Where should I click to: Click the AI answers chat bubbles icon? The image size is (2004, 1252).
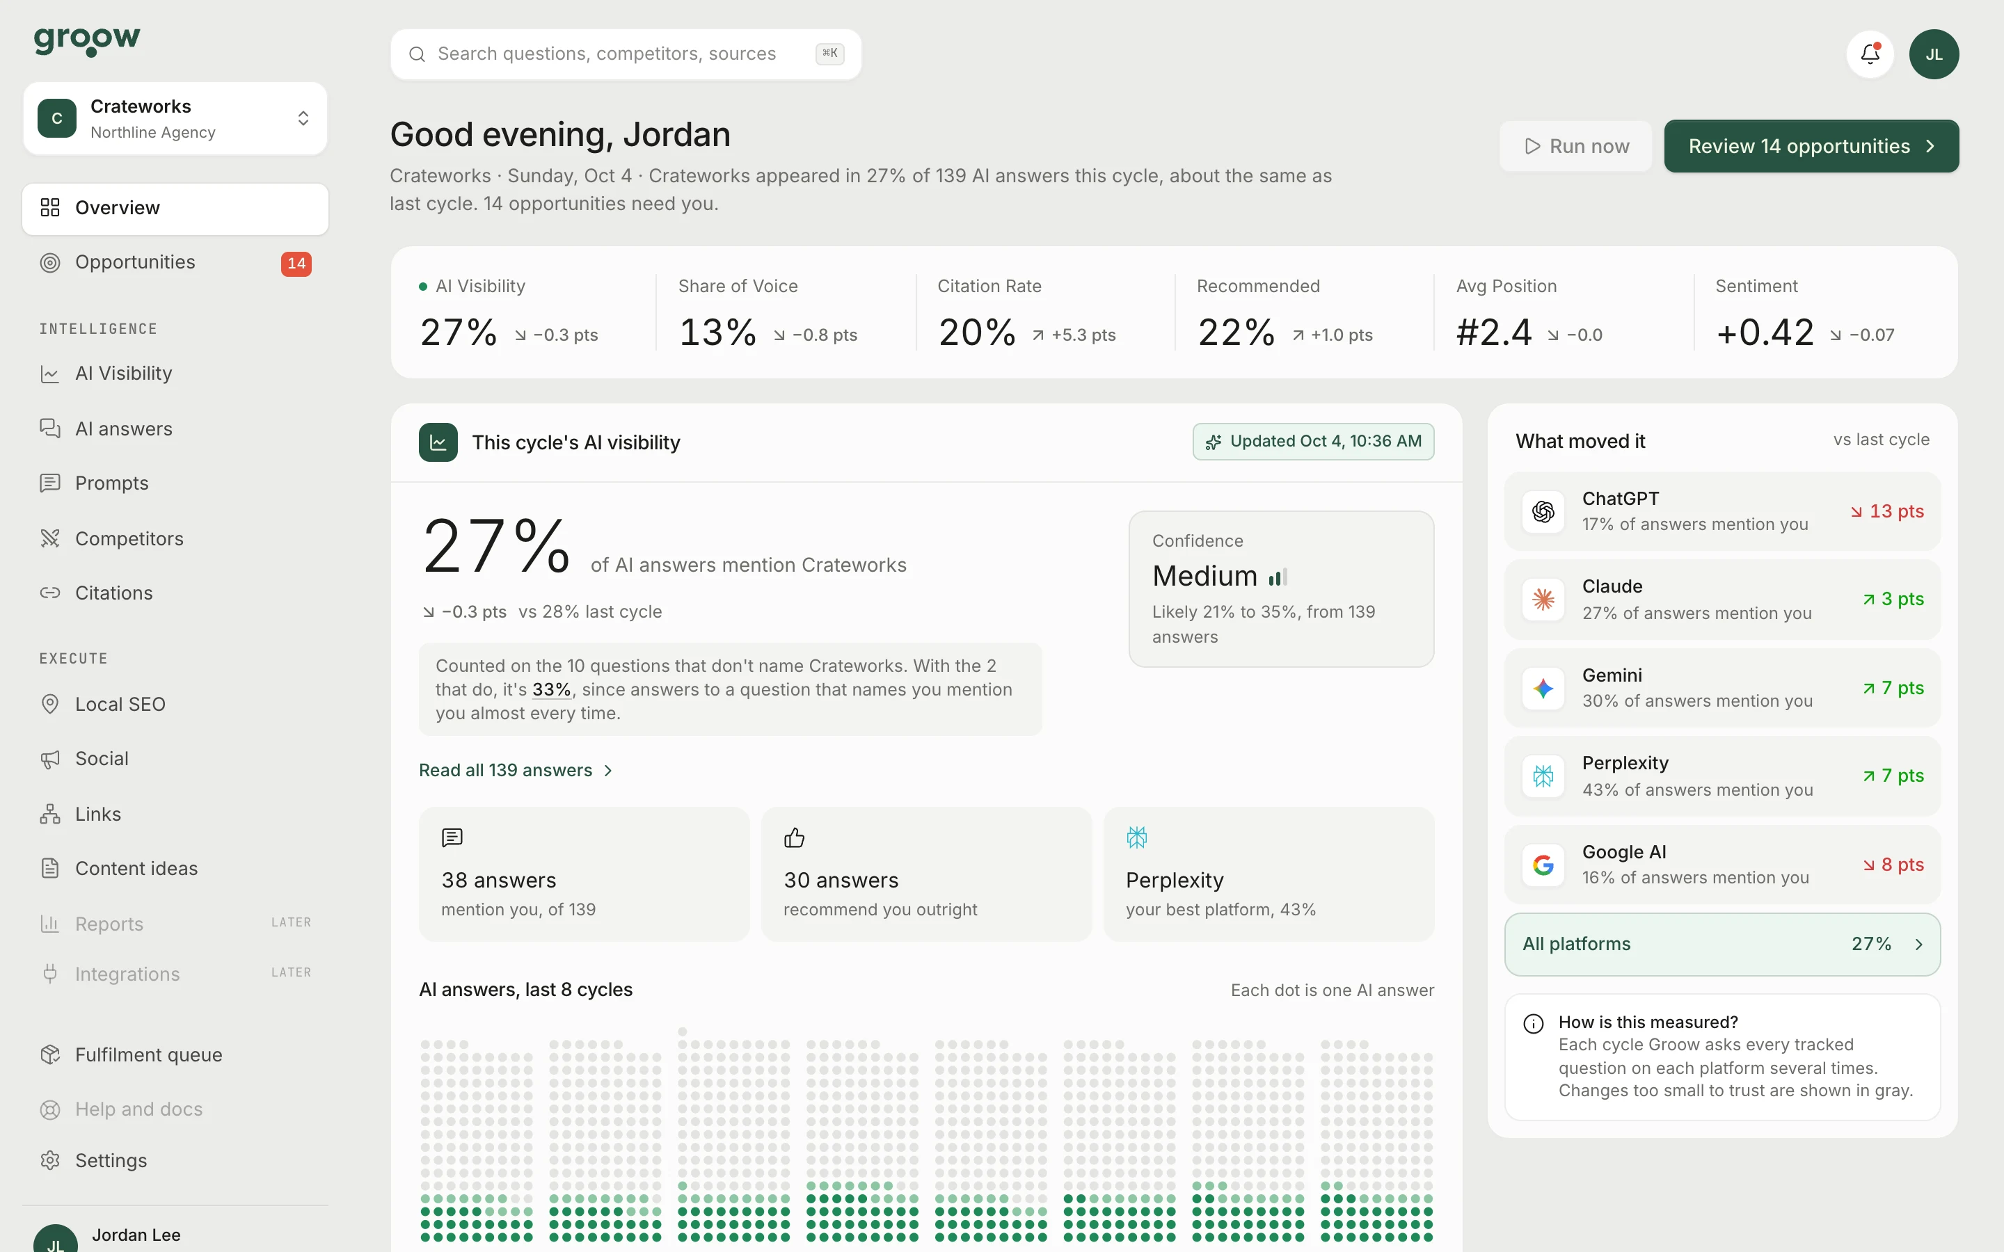coord(51,429)
